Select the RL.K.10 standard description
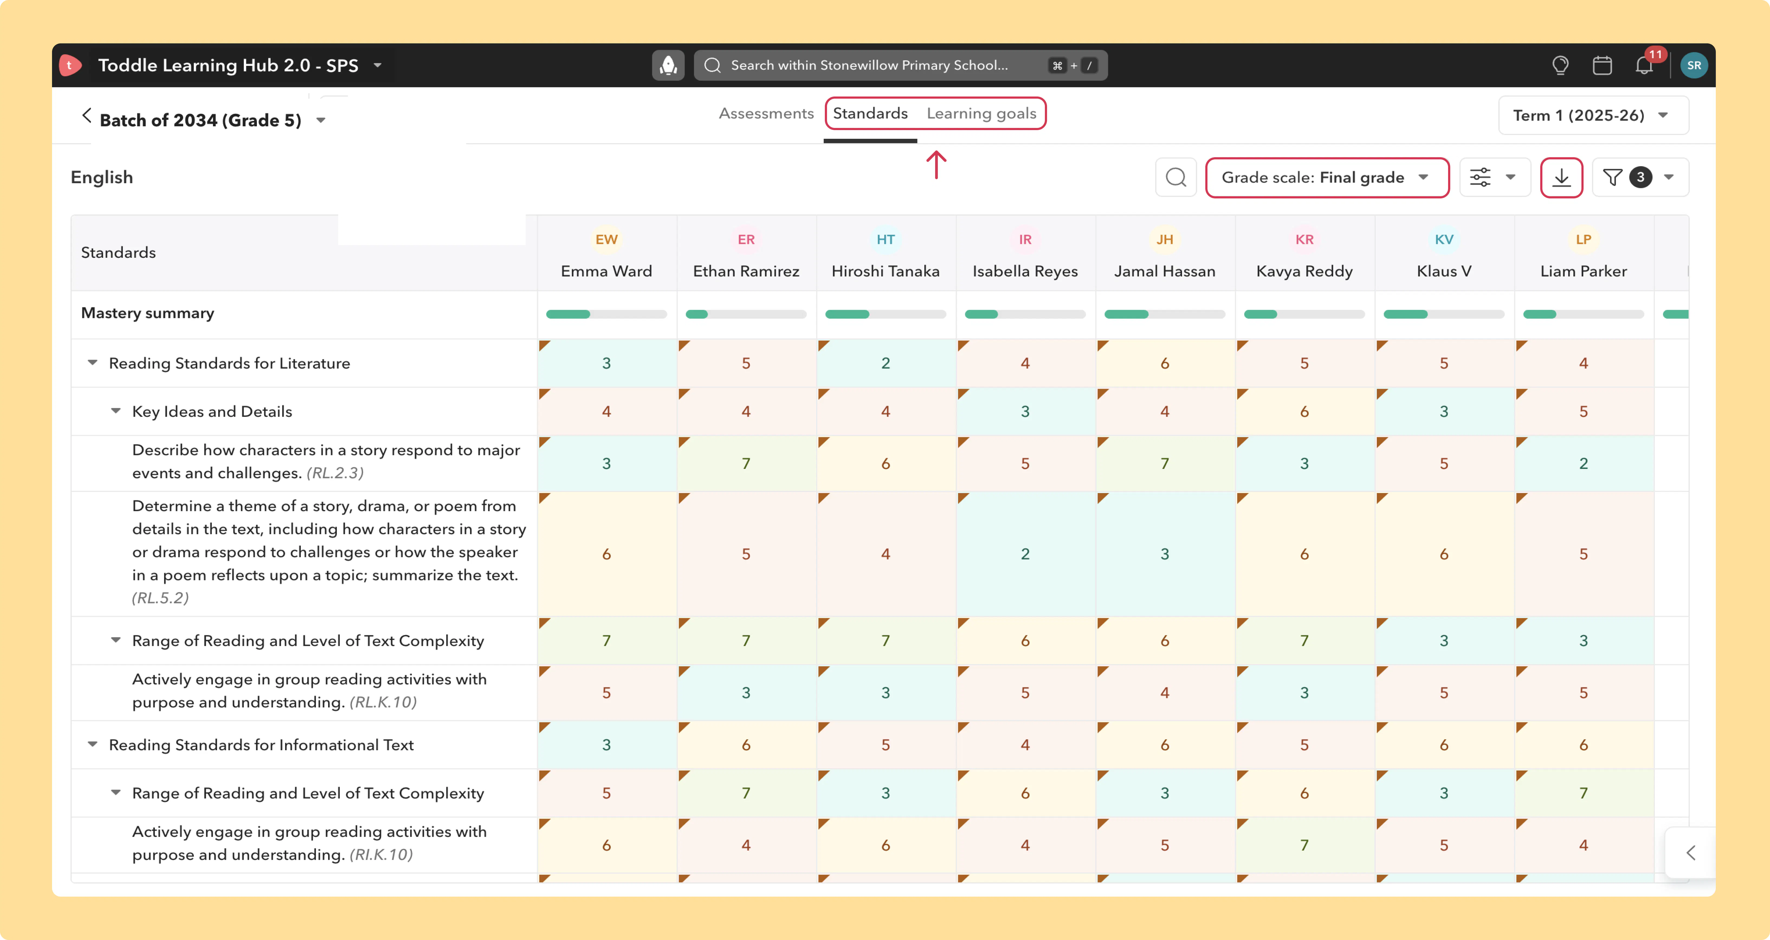Viewport: 1770px width, 940px height. coord(309,691)
